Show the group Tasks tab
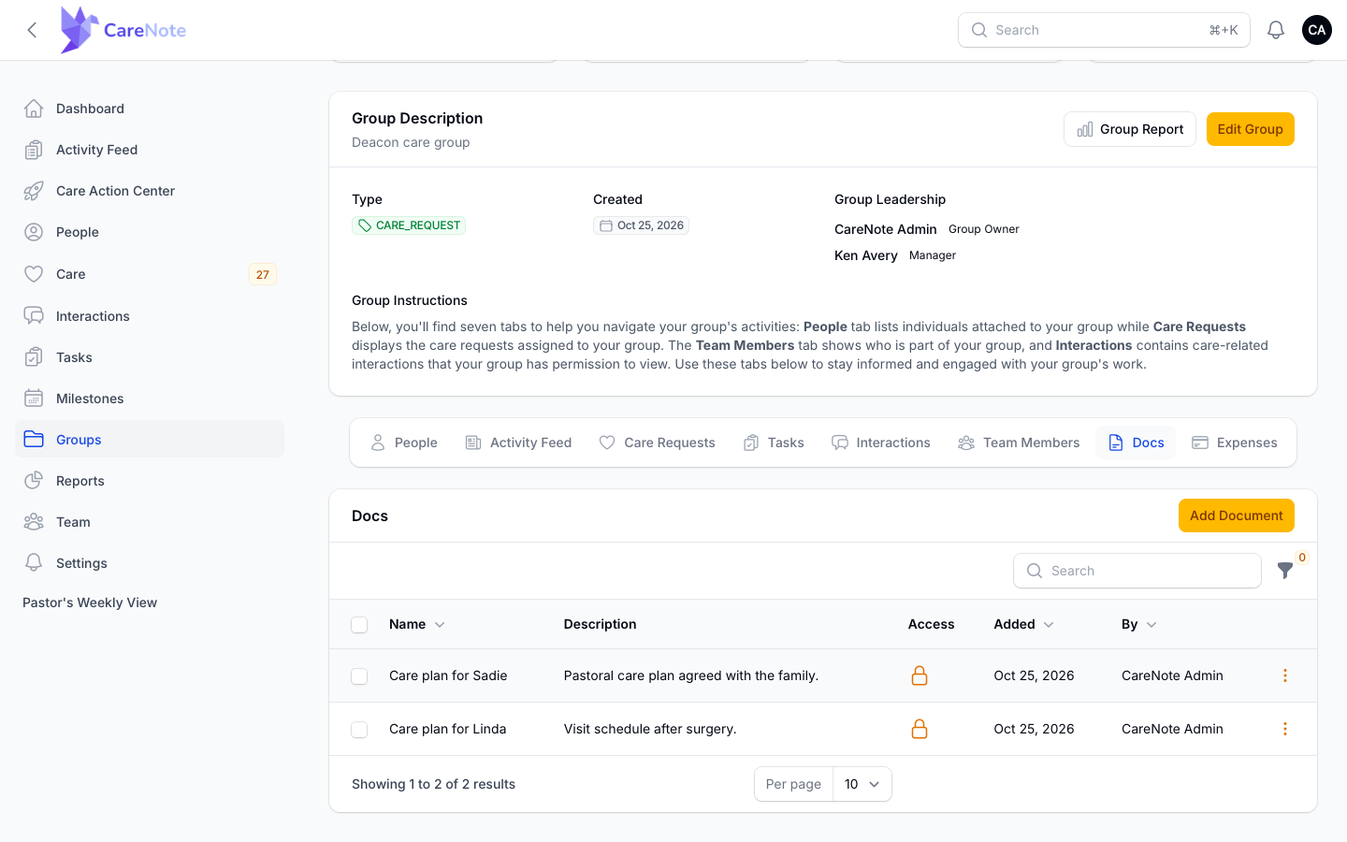Viewport: 1347px width, 842px height. click(x=774, y=443)
